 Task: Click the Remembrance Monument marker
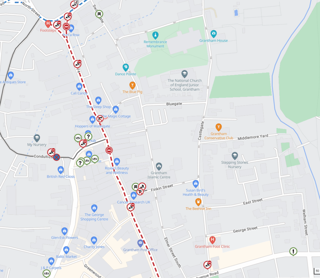[155, 36]
